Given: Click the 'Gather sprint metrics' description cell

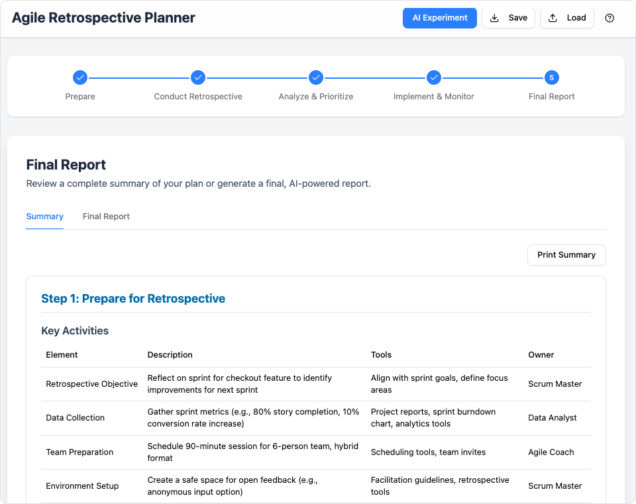Looking at the screenshot, I should [x=253, y=418].
